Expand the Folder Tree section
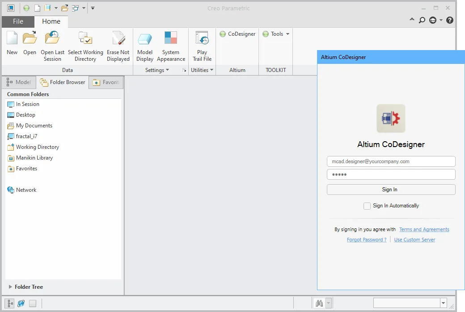 click(10, 287)
